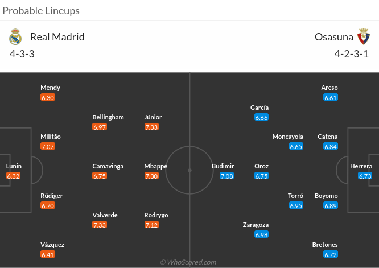Click the Probable Lineups heading
The image size is (379, 268).
pyautogui.click(x=41, y=11)
